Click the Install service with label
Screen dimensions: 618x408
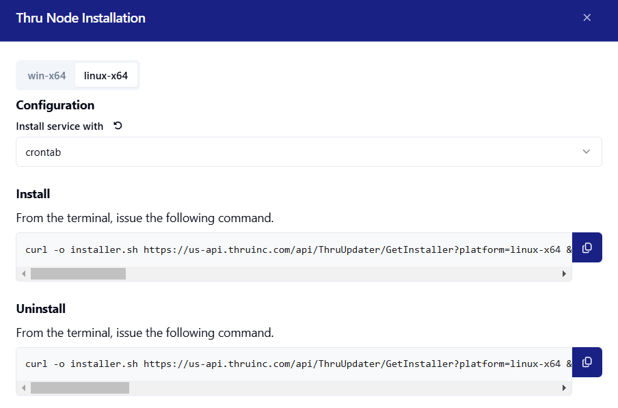[x=59, y=126]
